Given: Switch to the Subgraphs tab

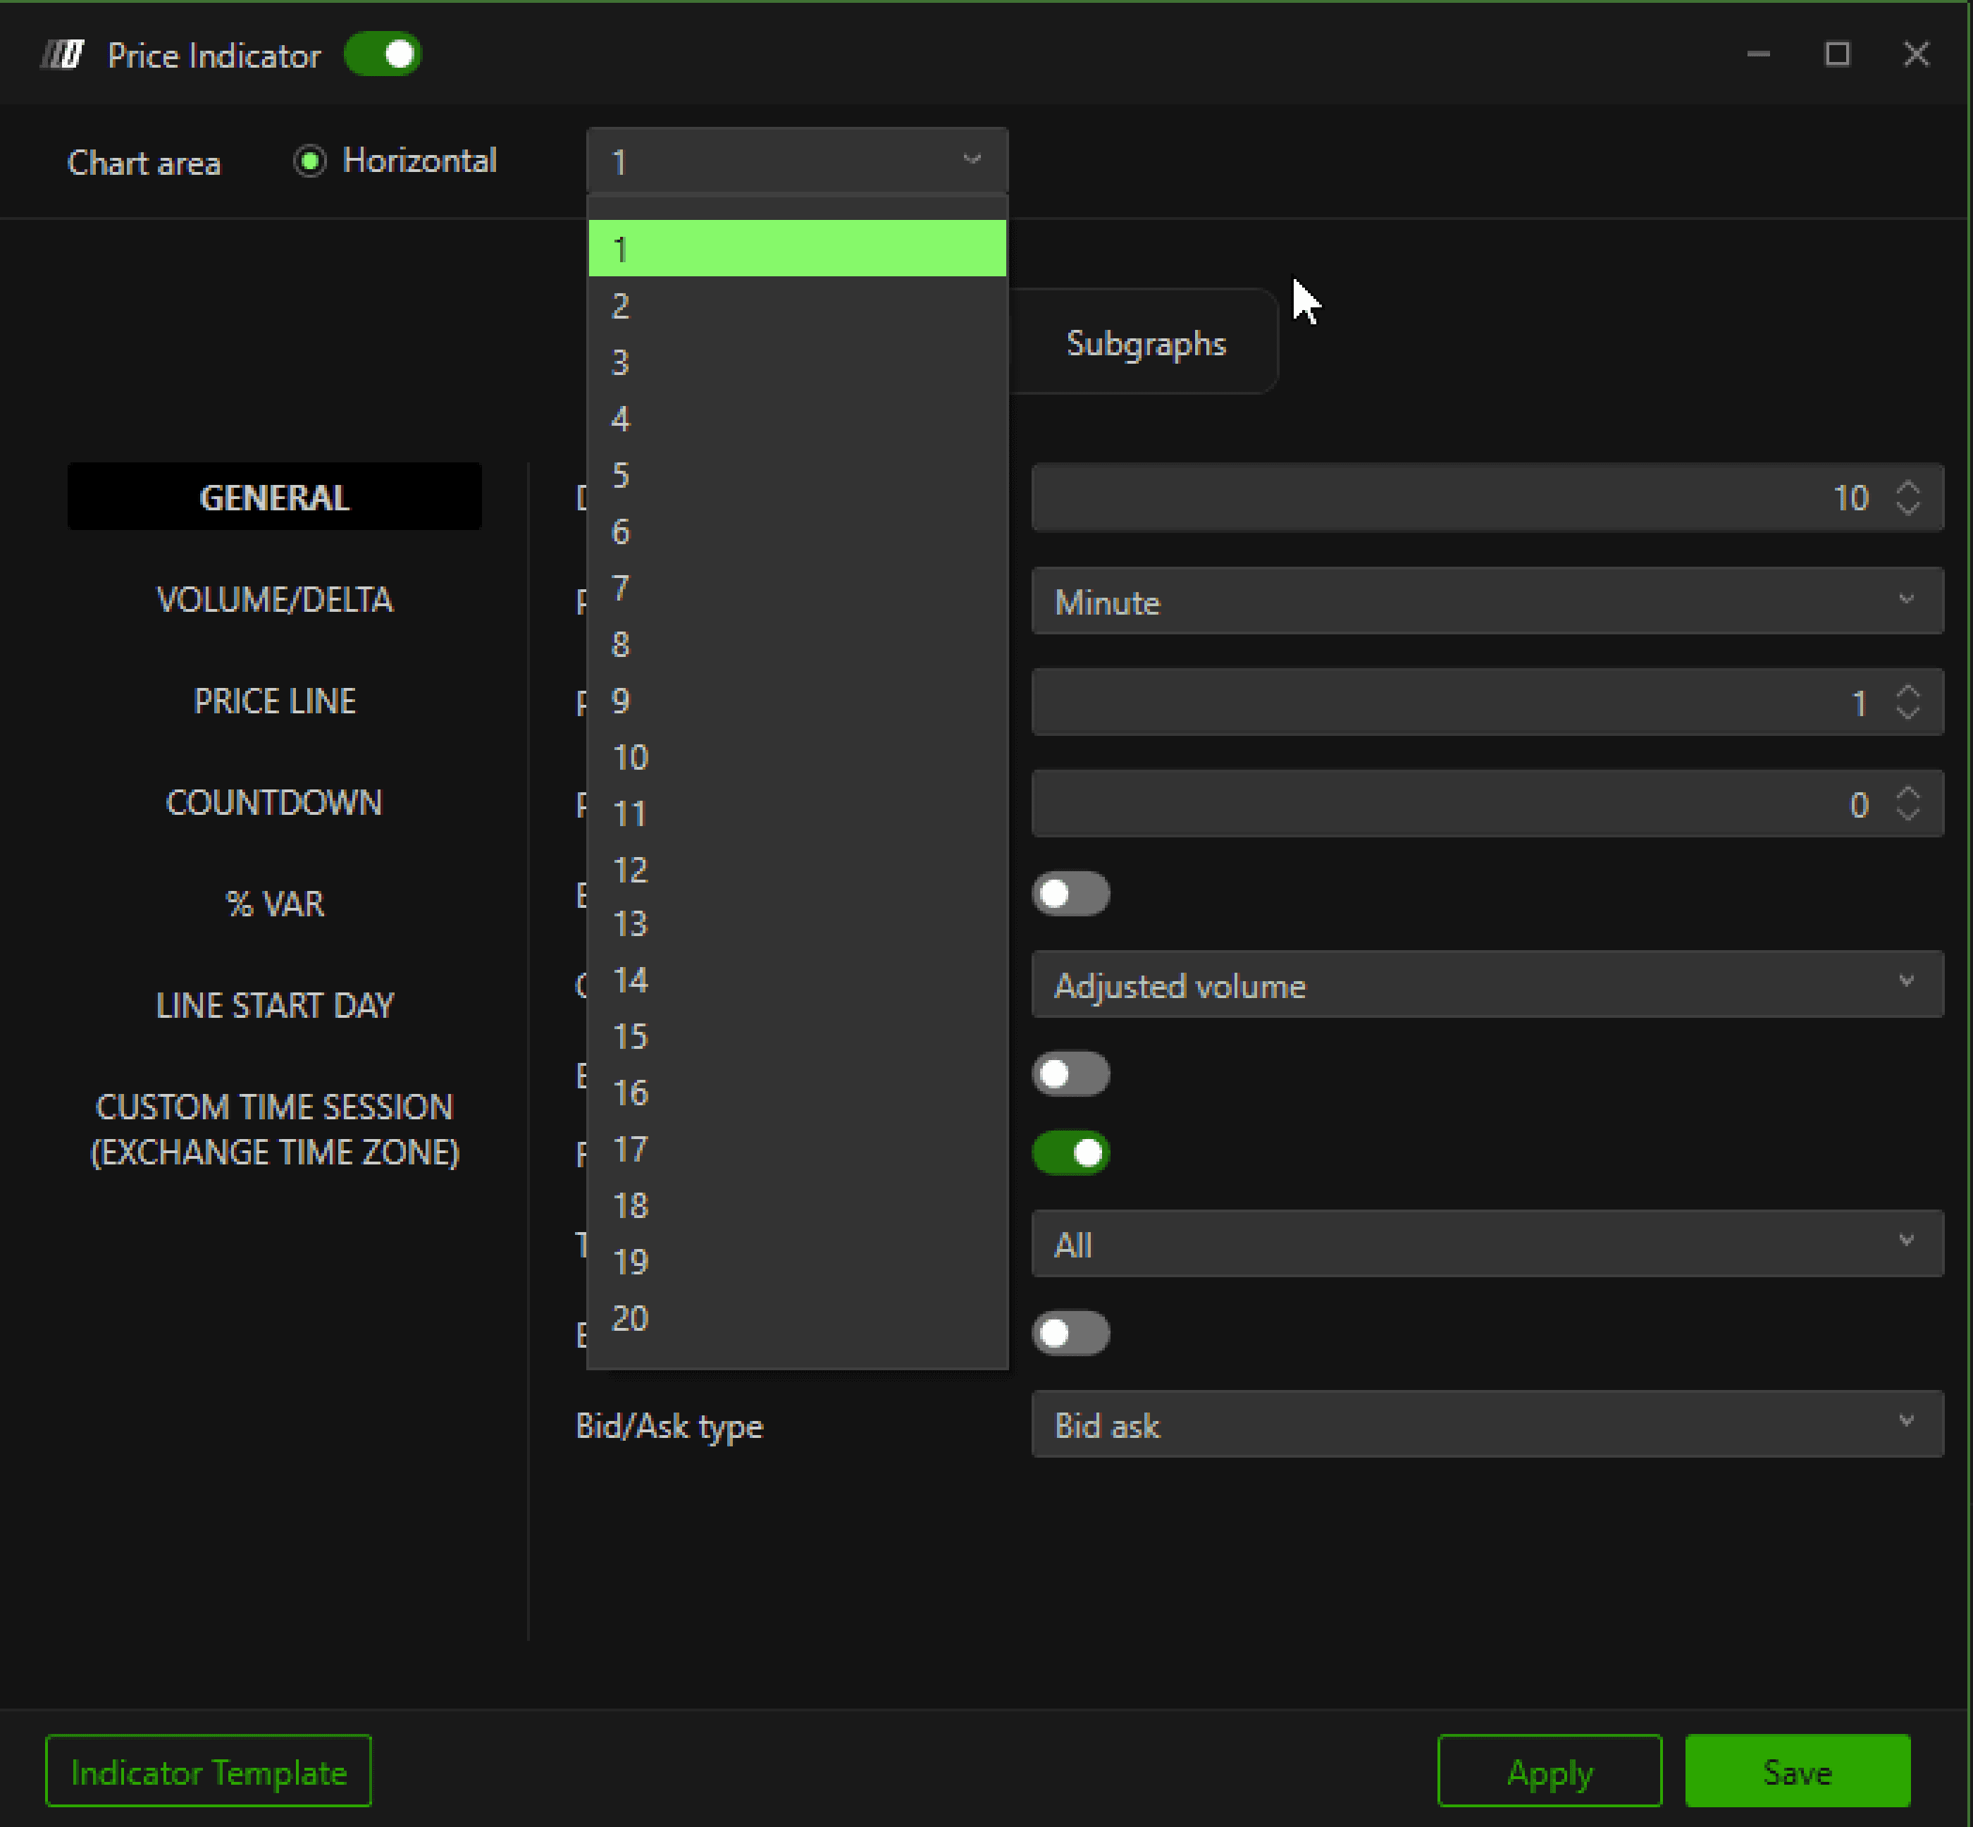Looking at the screenshot, I should (1146, 344).
